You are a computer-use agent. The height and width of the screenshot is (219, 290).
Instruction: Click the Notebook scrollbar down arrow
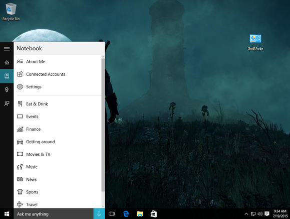(103, 206)
